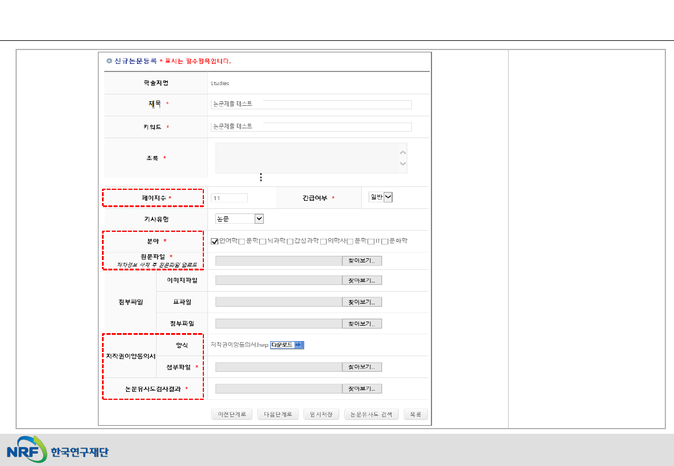
Task: Open the 긴급여부 dropdown showing 일반
Action: (x=381, y=197)
